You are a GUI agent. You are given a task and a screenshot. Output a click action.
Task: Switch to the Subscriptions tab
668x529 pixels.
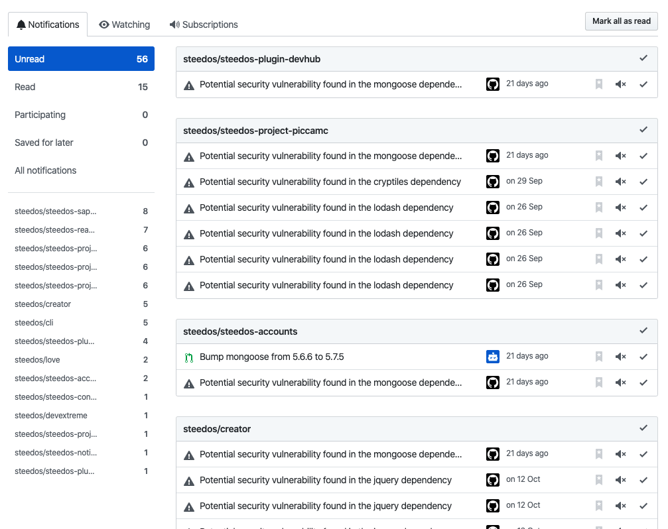[x=204, y=24]
